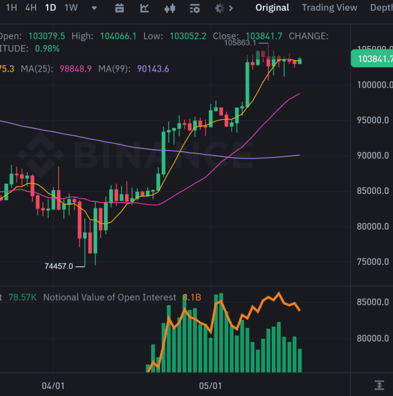Click the High value 104066.1
Image resolution: width=393 pixels, height=396 pixels.
point(118,36)
